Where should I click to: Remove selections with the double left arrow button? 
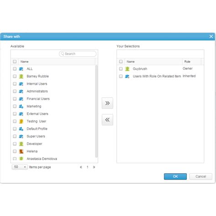(108, 120)
